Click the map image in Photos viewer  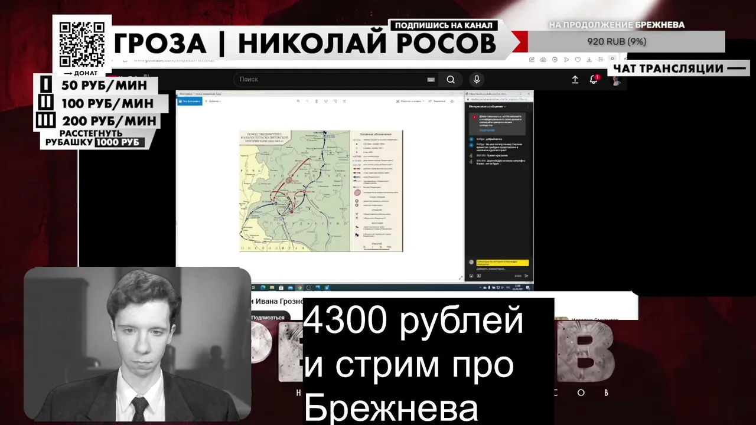(321, 191)
